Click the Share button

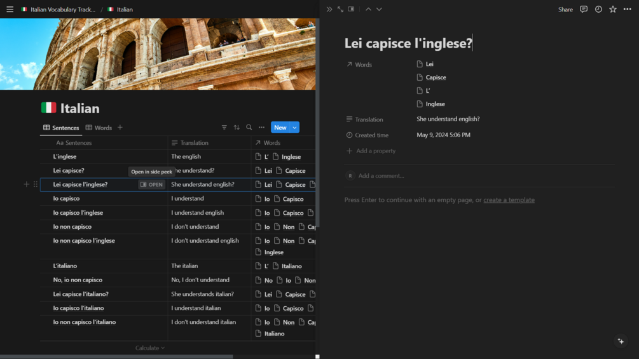(x=565, y=10)
